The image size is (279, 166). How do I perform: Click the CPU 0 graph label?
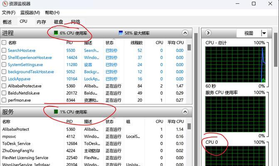click(x=212, y=142)
